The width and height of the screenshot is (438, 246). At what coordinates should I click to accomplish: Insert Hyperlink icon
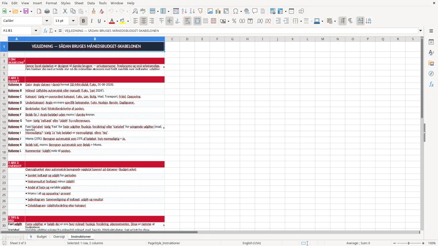[247, 11]
